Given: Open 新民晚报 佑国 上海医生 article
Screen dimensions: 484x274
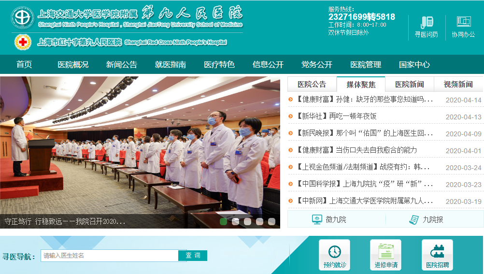Looking at the screenshot, I should [x=364, y=133].
